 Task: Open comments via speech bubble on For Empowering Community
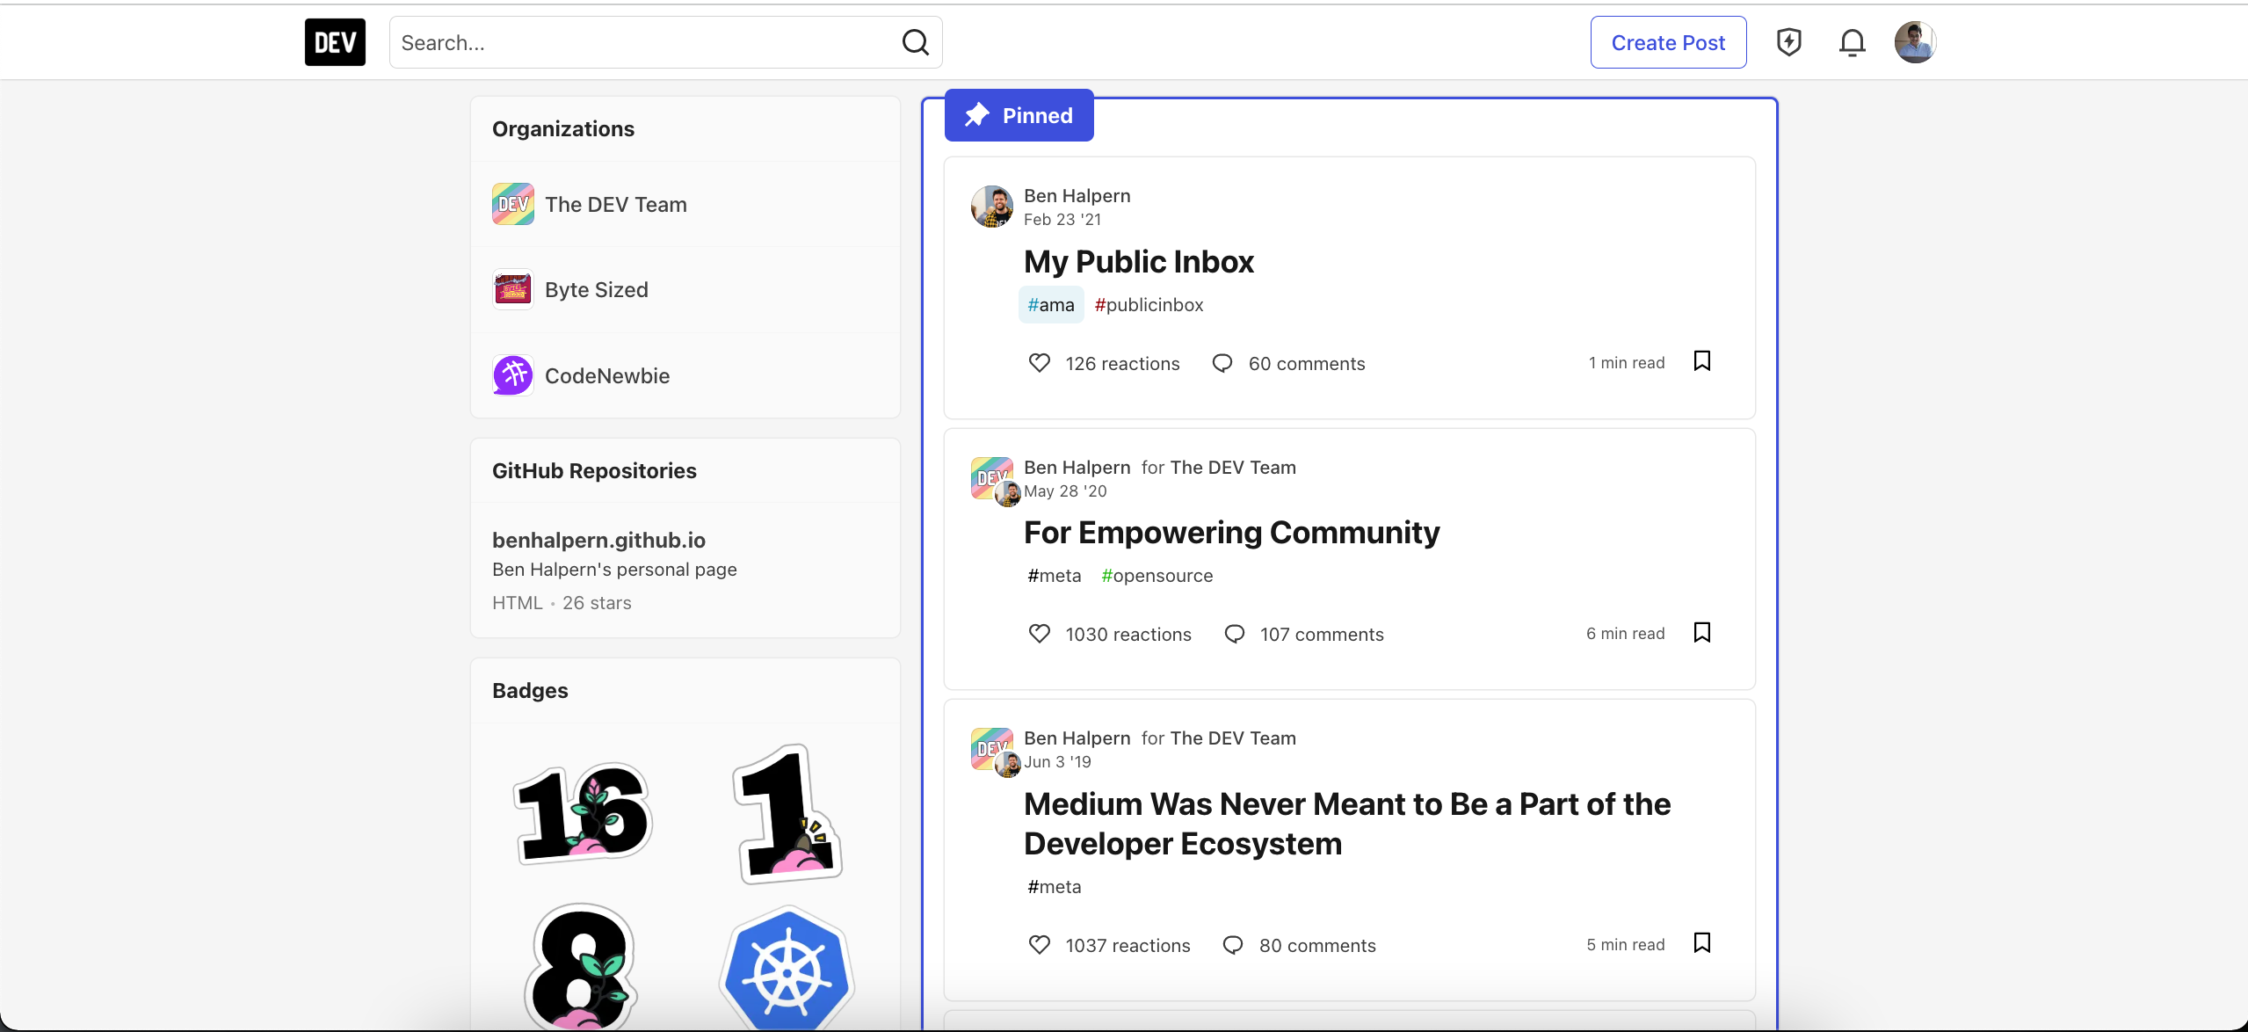click(x=1234, y=633)
